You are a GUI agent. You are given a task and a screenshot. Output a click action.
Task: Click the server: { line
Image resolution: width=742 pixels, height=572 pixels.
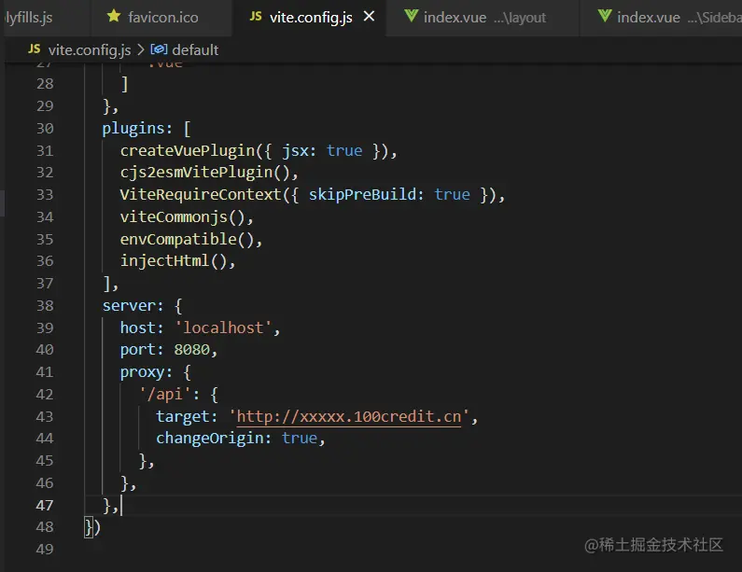click(143, 306)
